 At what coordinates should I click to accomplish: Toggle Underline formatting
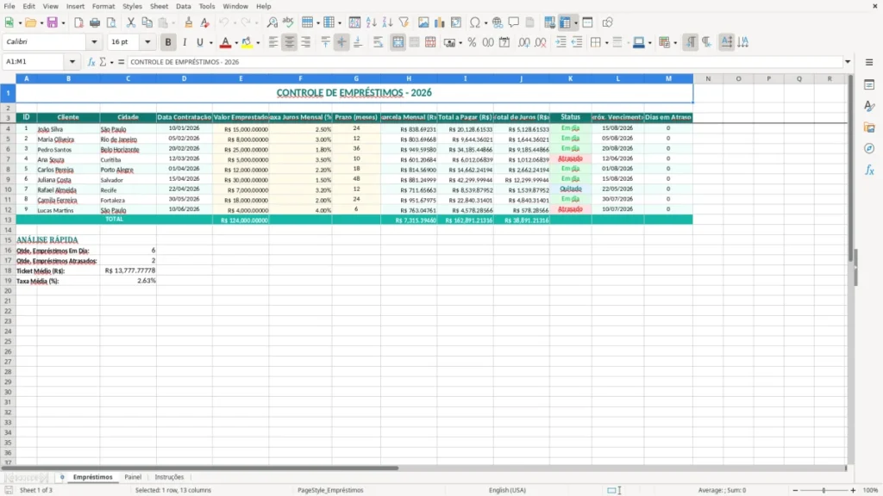click(x=199, y=42)
